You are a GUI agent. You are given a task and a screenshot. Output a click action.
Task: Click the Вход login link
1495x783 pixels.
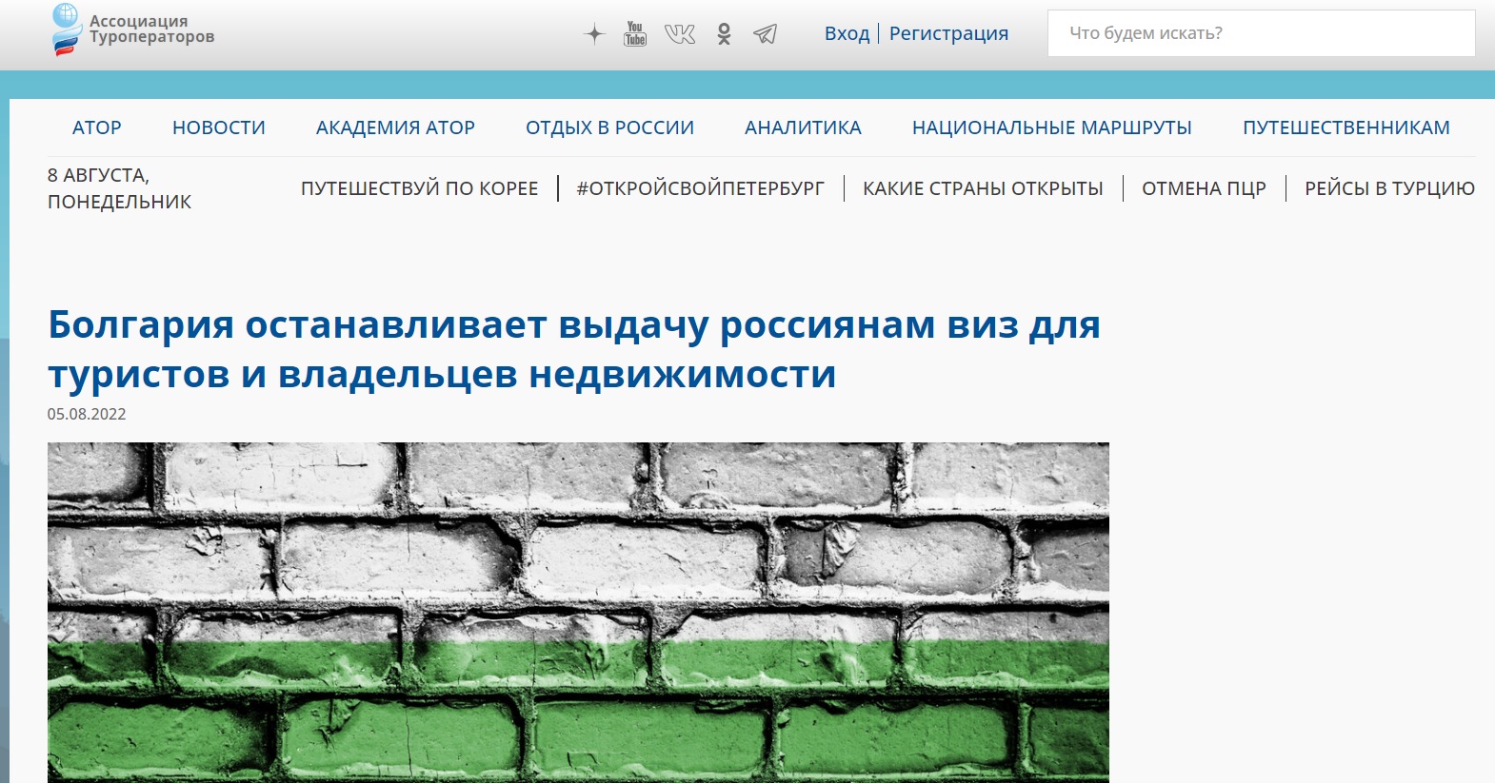pyautogui.click(x=847, y=33)
